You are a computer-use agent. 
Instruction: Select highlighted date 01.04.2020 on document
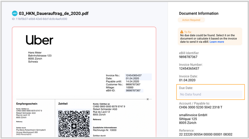[x=132, y=78]
